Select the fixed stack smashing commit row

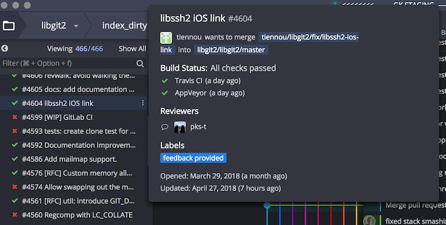coord(415,221)
